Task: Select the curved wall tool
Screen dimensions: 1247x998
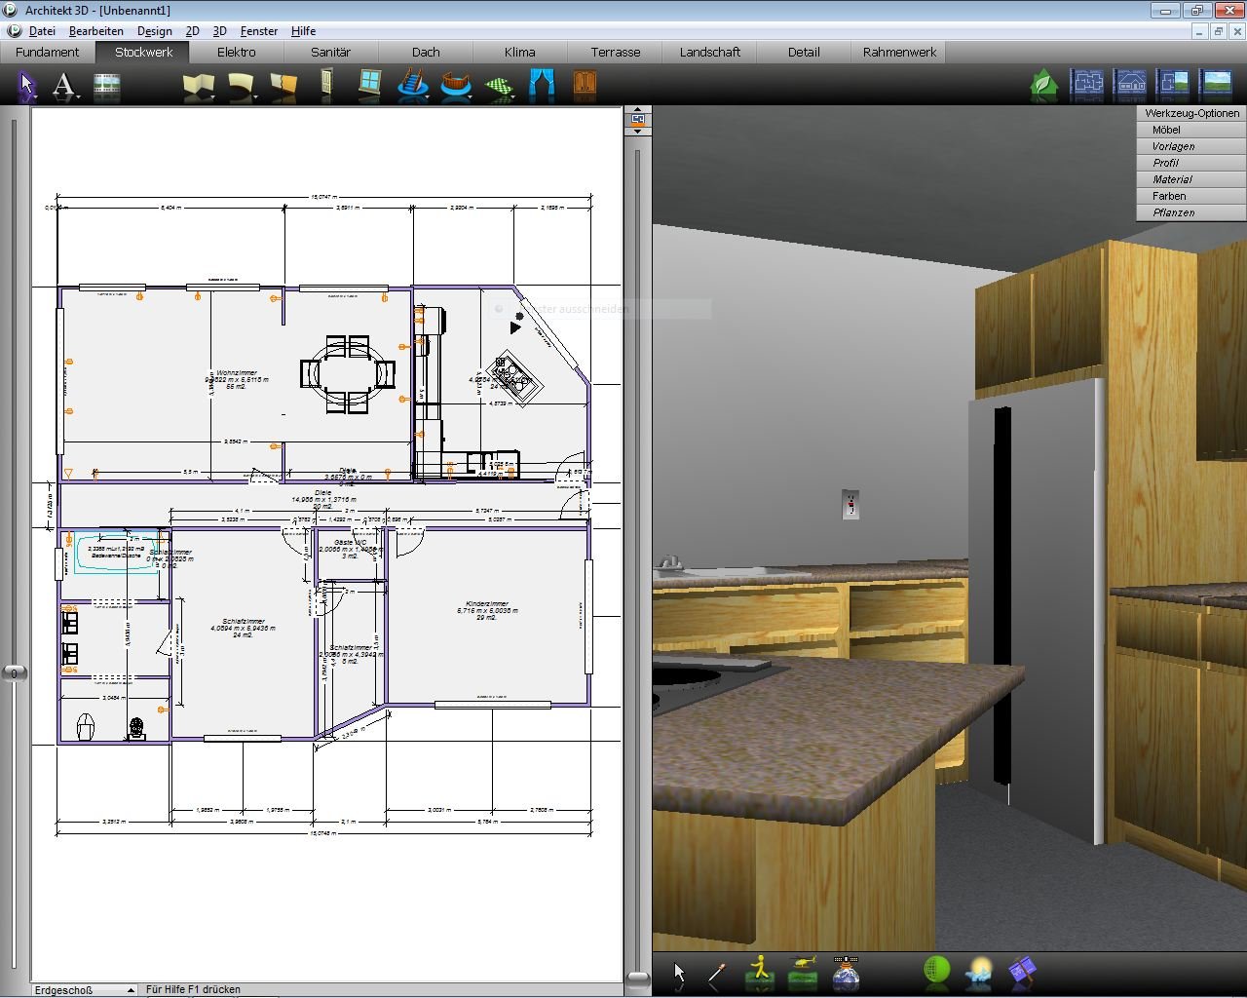Action: 241,86
